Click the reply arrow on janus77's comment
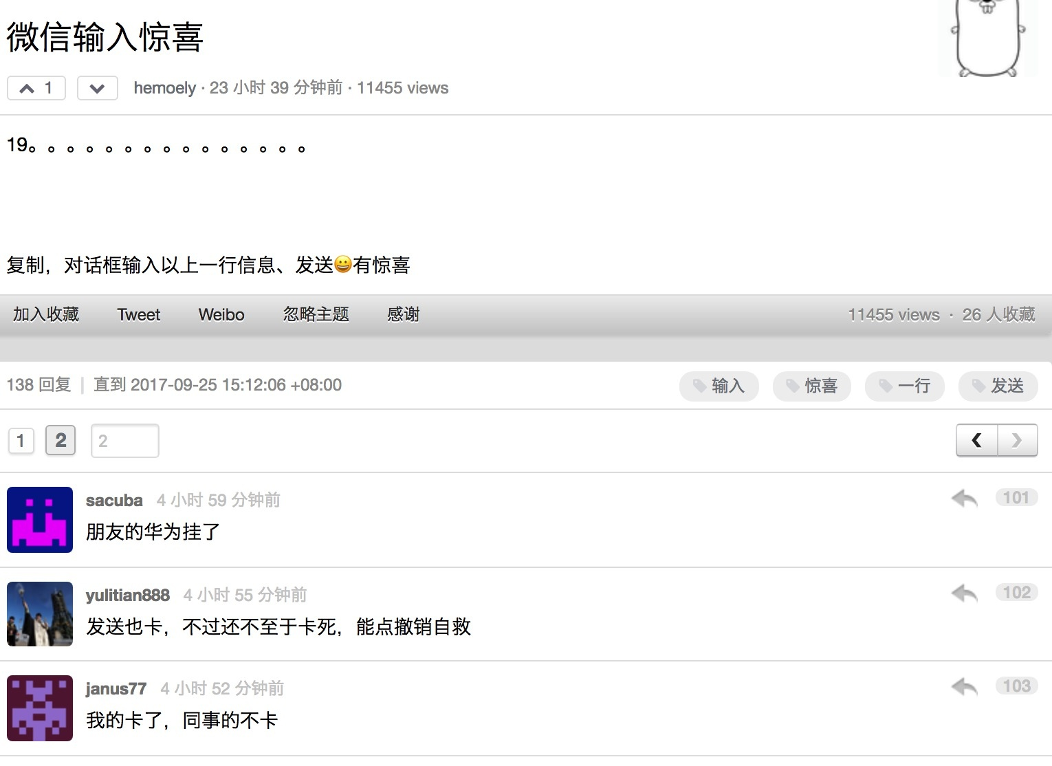 pos(964,687)
